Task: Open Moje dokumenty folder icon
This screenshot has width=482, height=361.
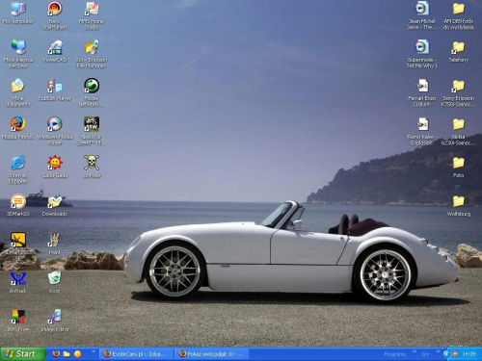Action: pyautogui.click(x=18, y=86)
